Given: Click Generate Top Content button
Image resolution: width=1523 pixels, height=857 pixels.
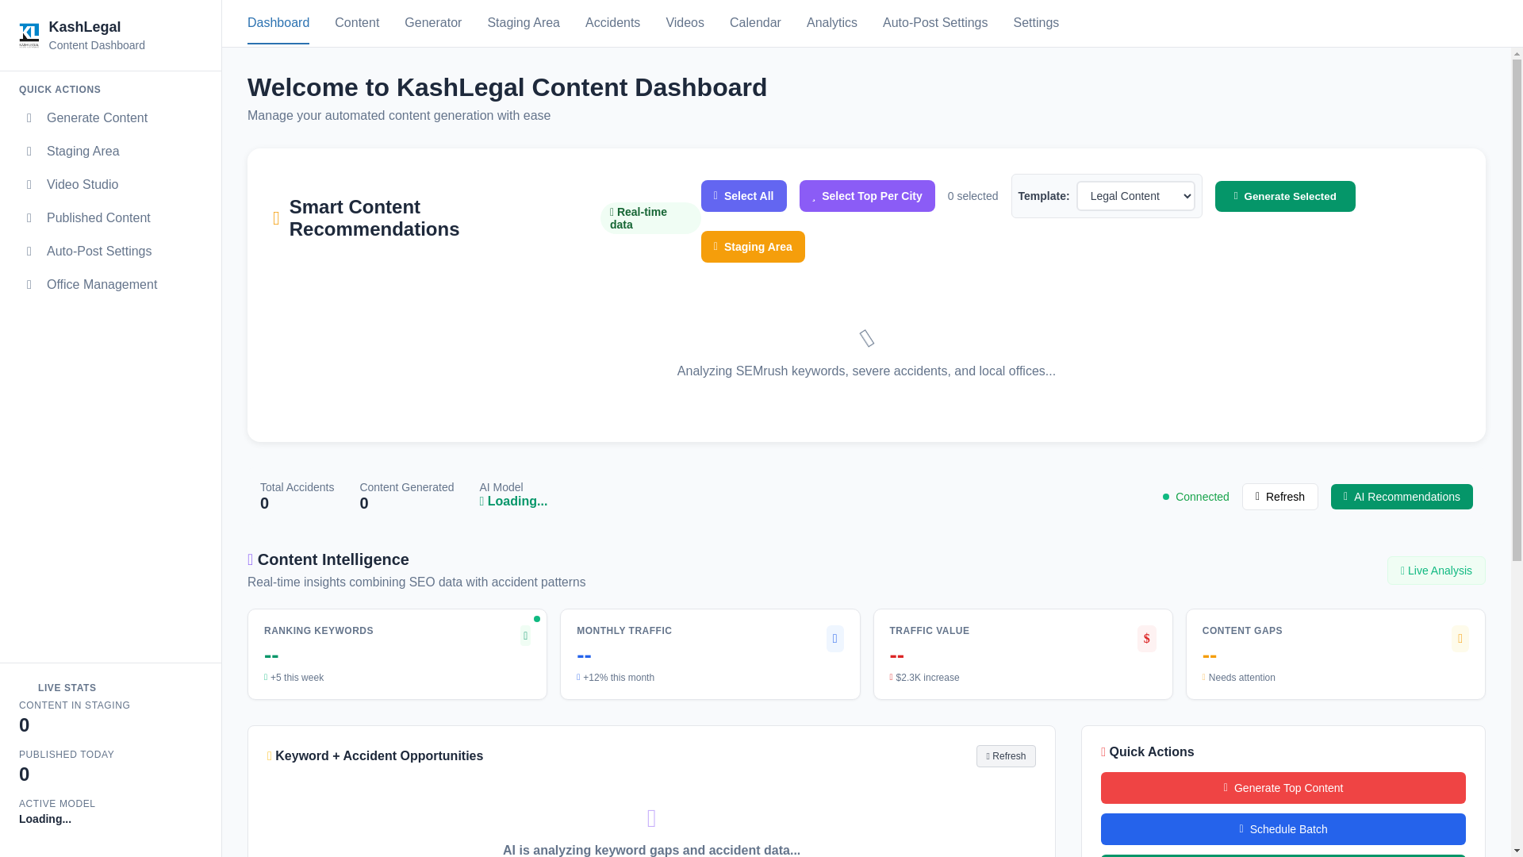Looking at the screenshot, I should pyautogui.click(x=1283, y=788).
